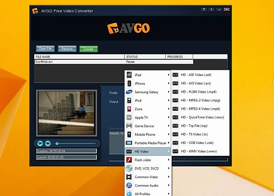Click the AVGO app icon in title bar
Screen dimensions: 274x196
click(x=35, y=11)
